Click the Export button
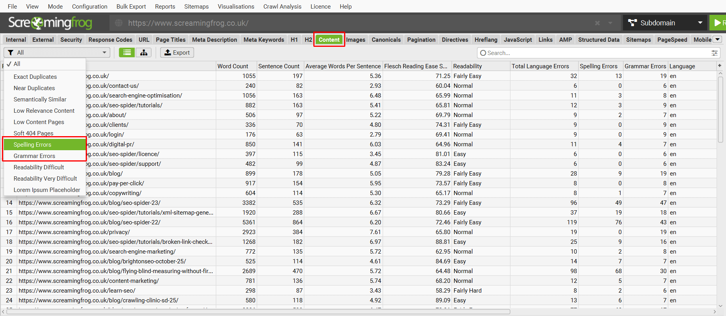 pyautogui.click(x=177, y=53)
